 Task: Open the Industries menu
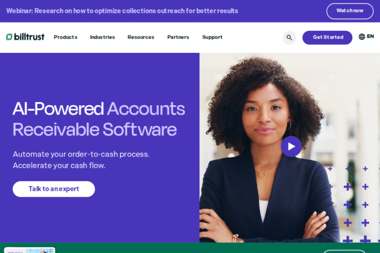(102, 37)
